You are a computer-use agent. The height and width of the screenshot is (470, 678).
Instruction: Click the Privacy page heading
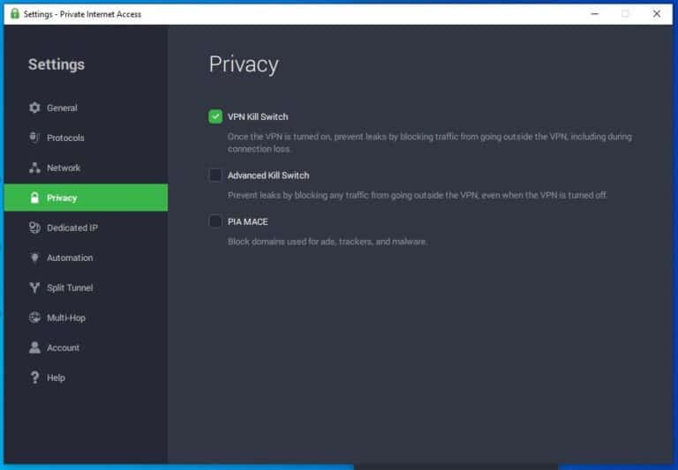pos(244,64)
